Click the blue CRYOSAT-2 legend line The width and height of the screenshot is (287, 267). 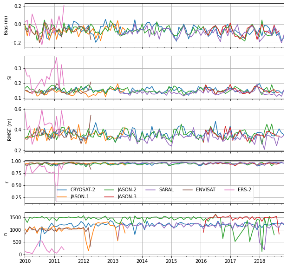point(62,190)
